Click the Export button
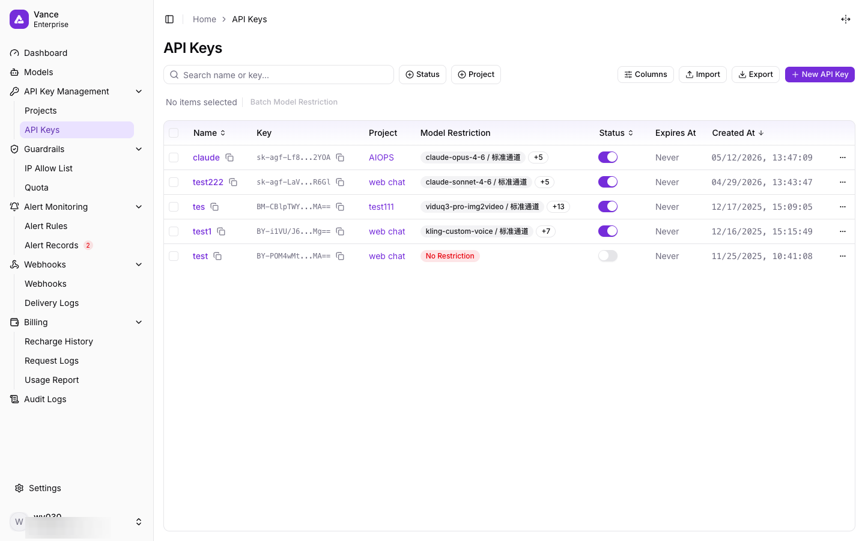Image resolution: width=865 pixels, height=541 pixels. click(x=756, y=75)
